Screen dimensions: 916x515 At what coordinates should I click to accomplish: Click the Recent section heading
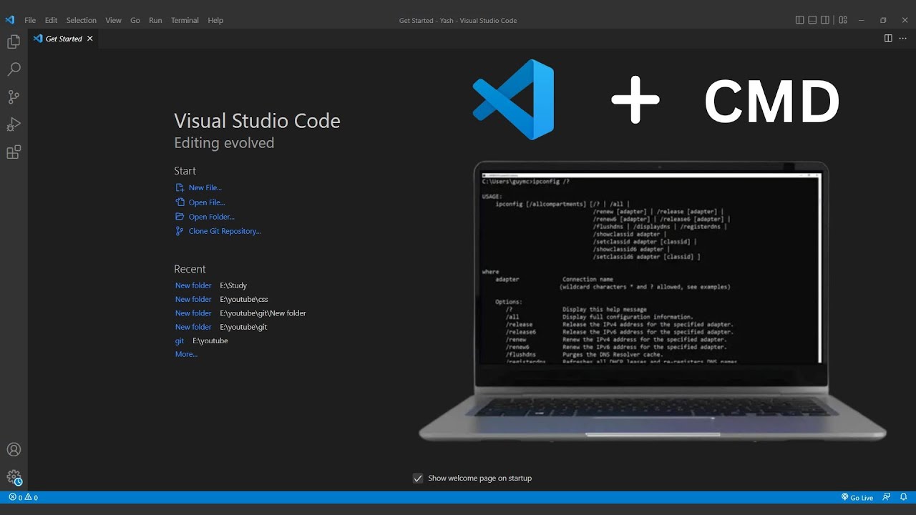(190, 269)
